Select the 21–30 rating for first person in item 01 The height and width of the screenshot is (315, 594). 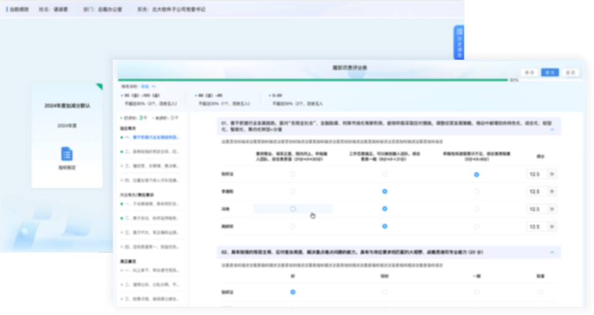[293, 174]
